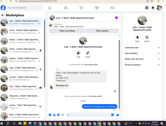
Task: Show hidden system tray icons chevron
Action: point(136,123)
